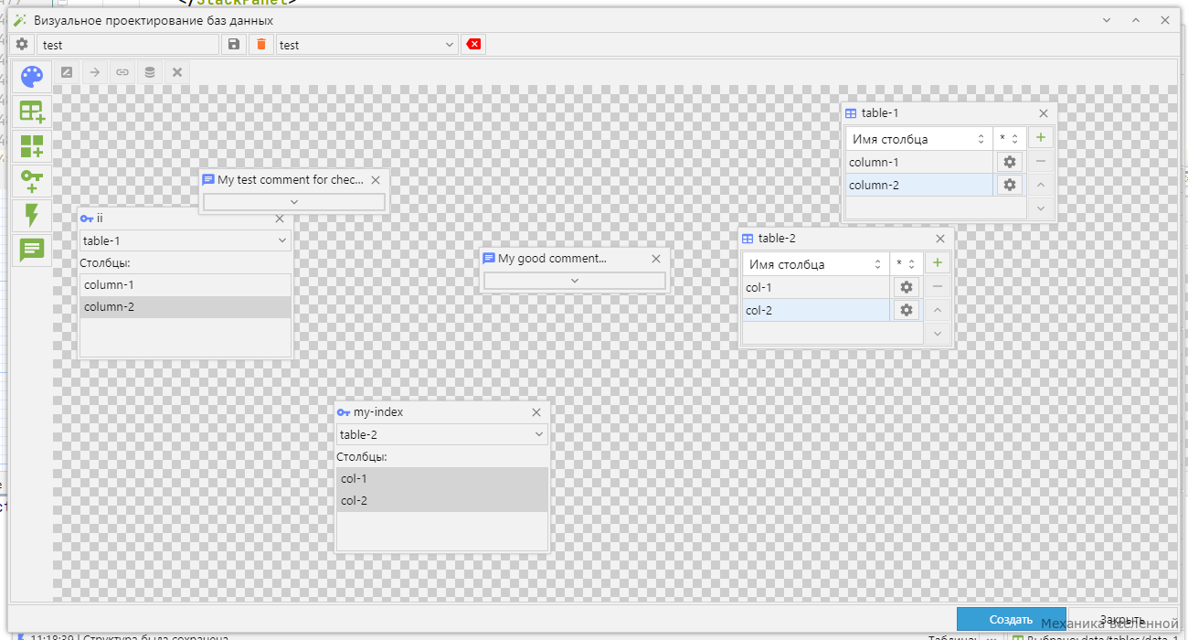This screenshot has width=1188, height=640.
Task: Select column-1 in ii index list
Action: [x=186, y=285]
